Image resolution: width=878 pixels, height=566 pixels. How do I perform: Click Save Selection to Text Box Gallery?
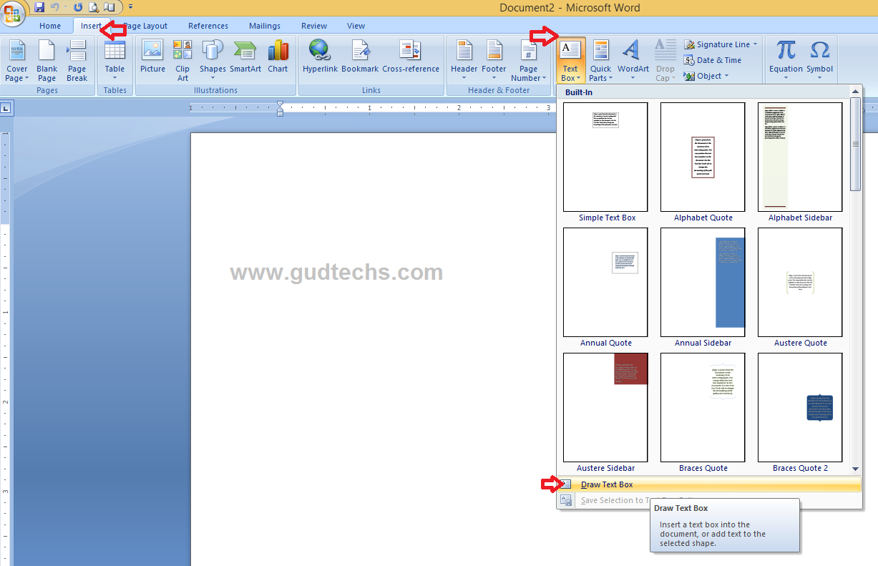pyautogui.click(x=709, y=500)
